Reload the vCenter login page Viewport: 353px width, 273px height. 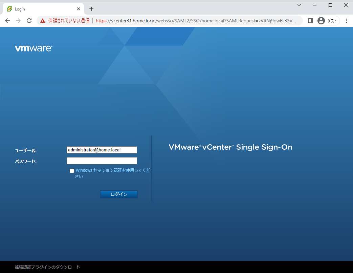[29, 21]
